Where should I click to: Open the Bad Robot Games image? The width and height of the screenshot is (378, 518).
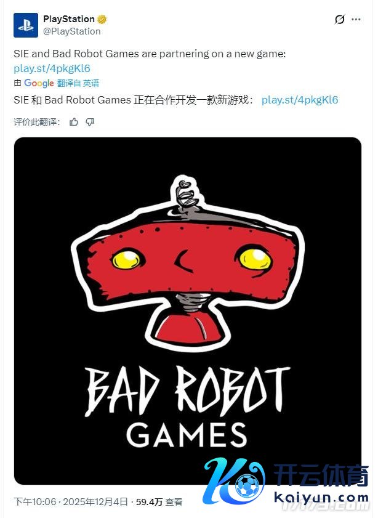coord(188,311)
